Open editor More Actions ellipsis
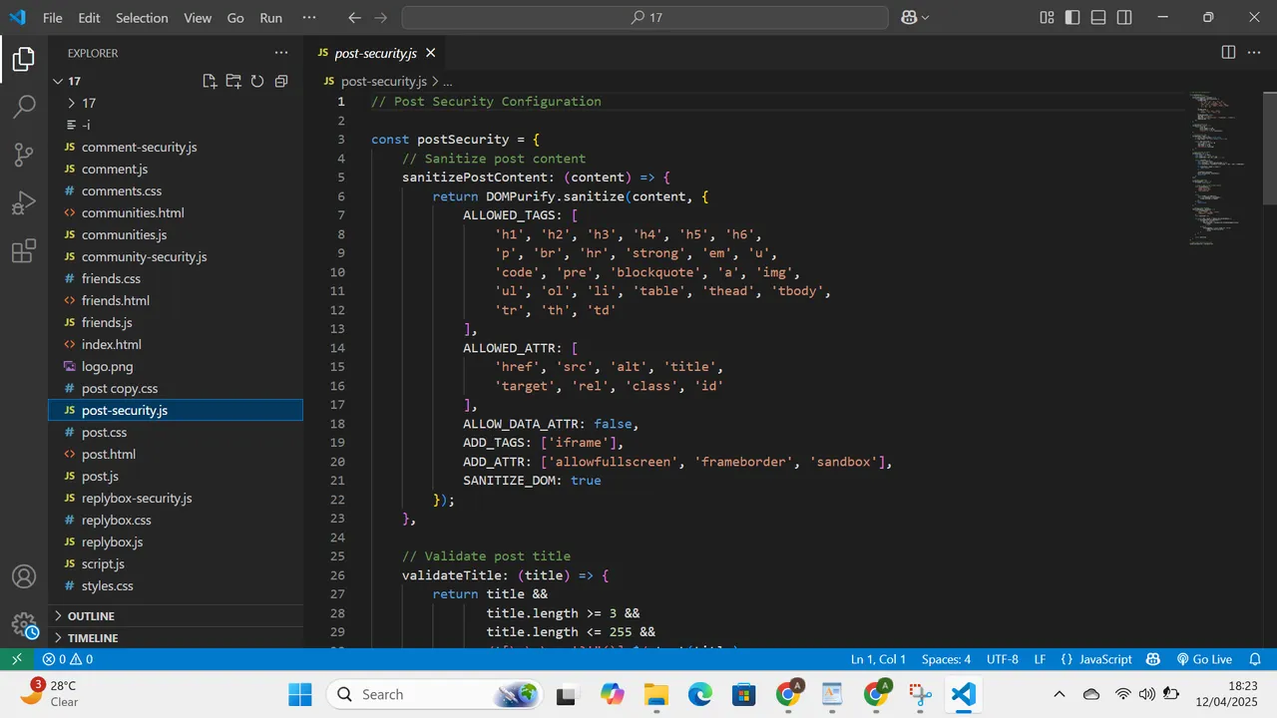The height and width of the screenshot is (718, 1277). 1255,53
